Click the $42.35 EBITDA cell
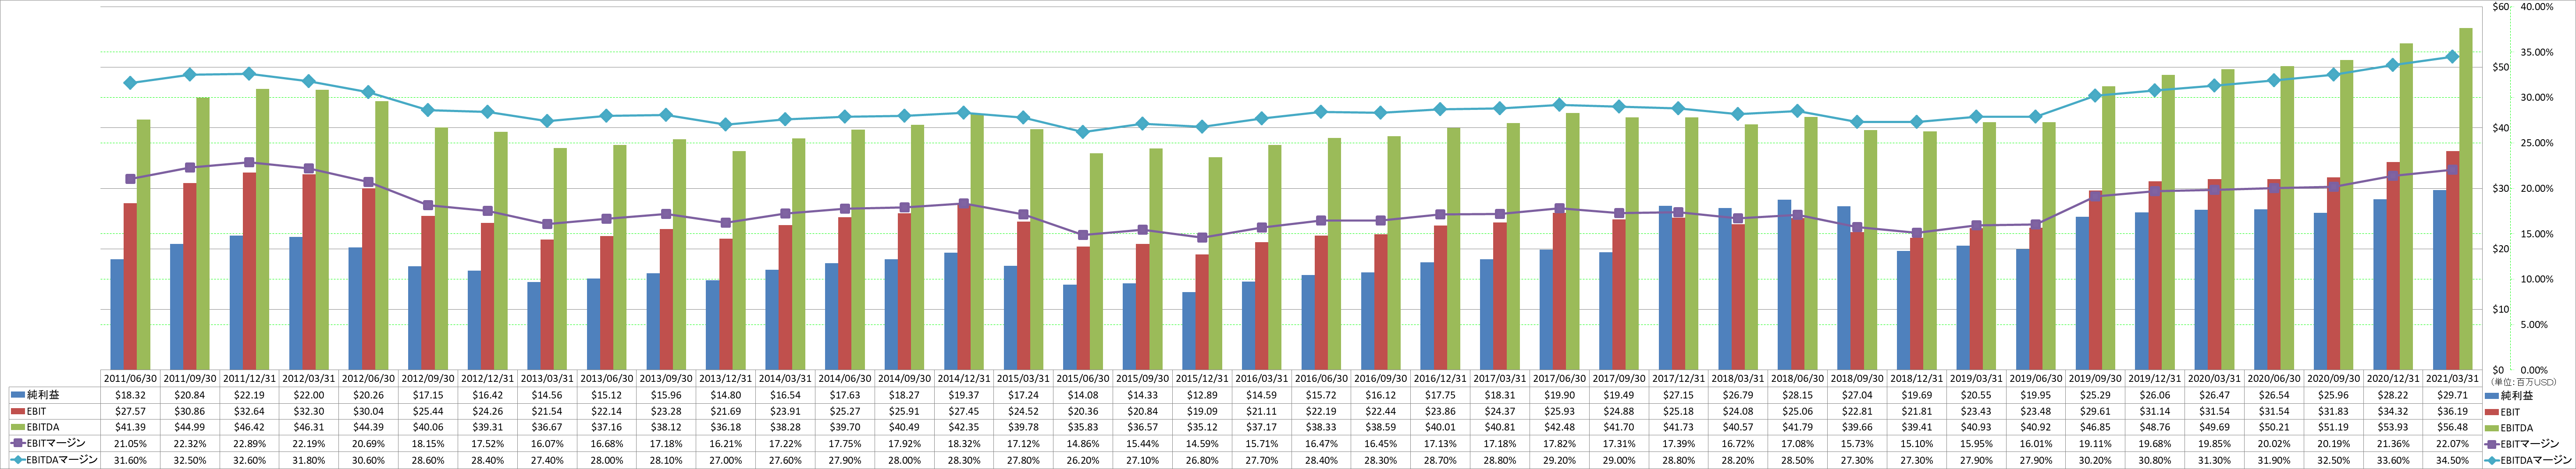Screen dimensions: 2576x469 (964, 427)
